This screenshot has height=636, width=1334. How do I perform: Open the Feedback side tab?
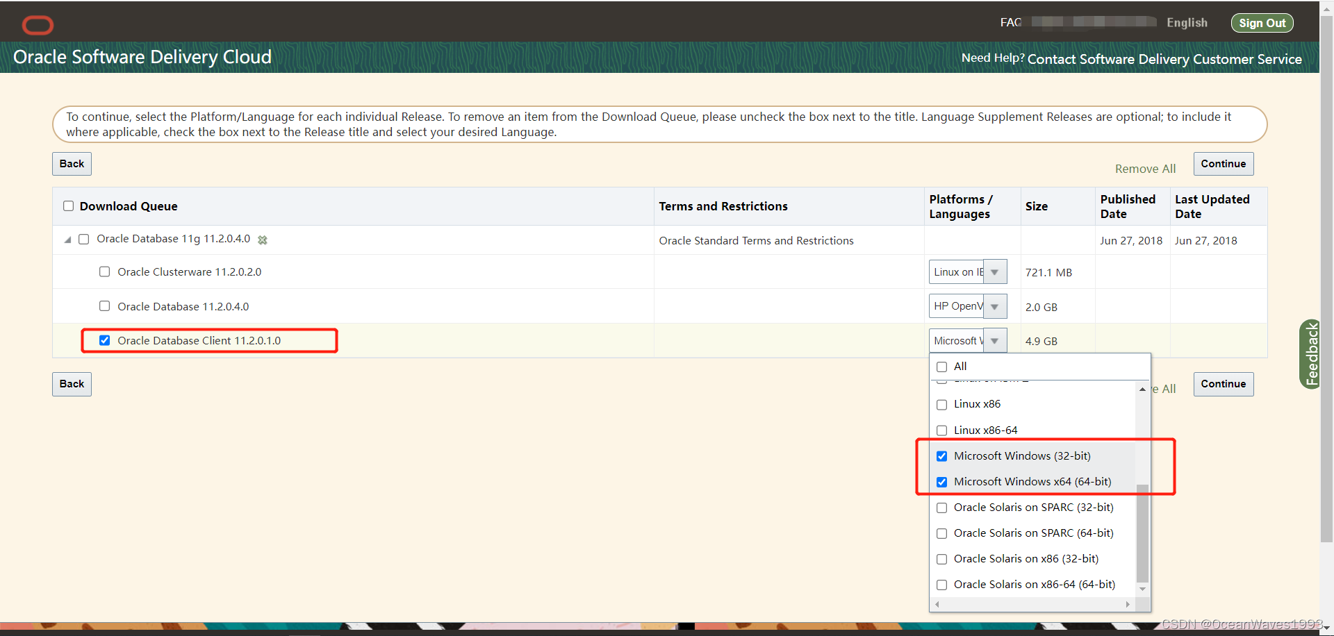[x=1310, y=354]
